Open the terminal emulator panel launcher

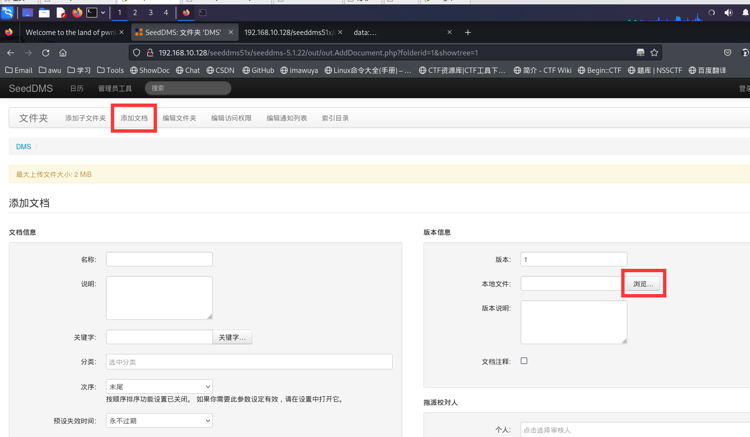[92, 13]
